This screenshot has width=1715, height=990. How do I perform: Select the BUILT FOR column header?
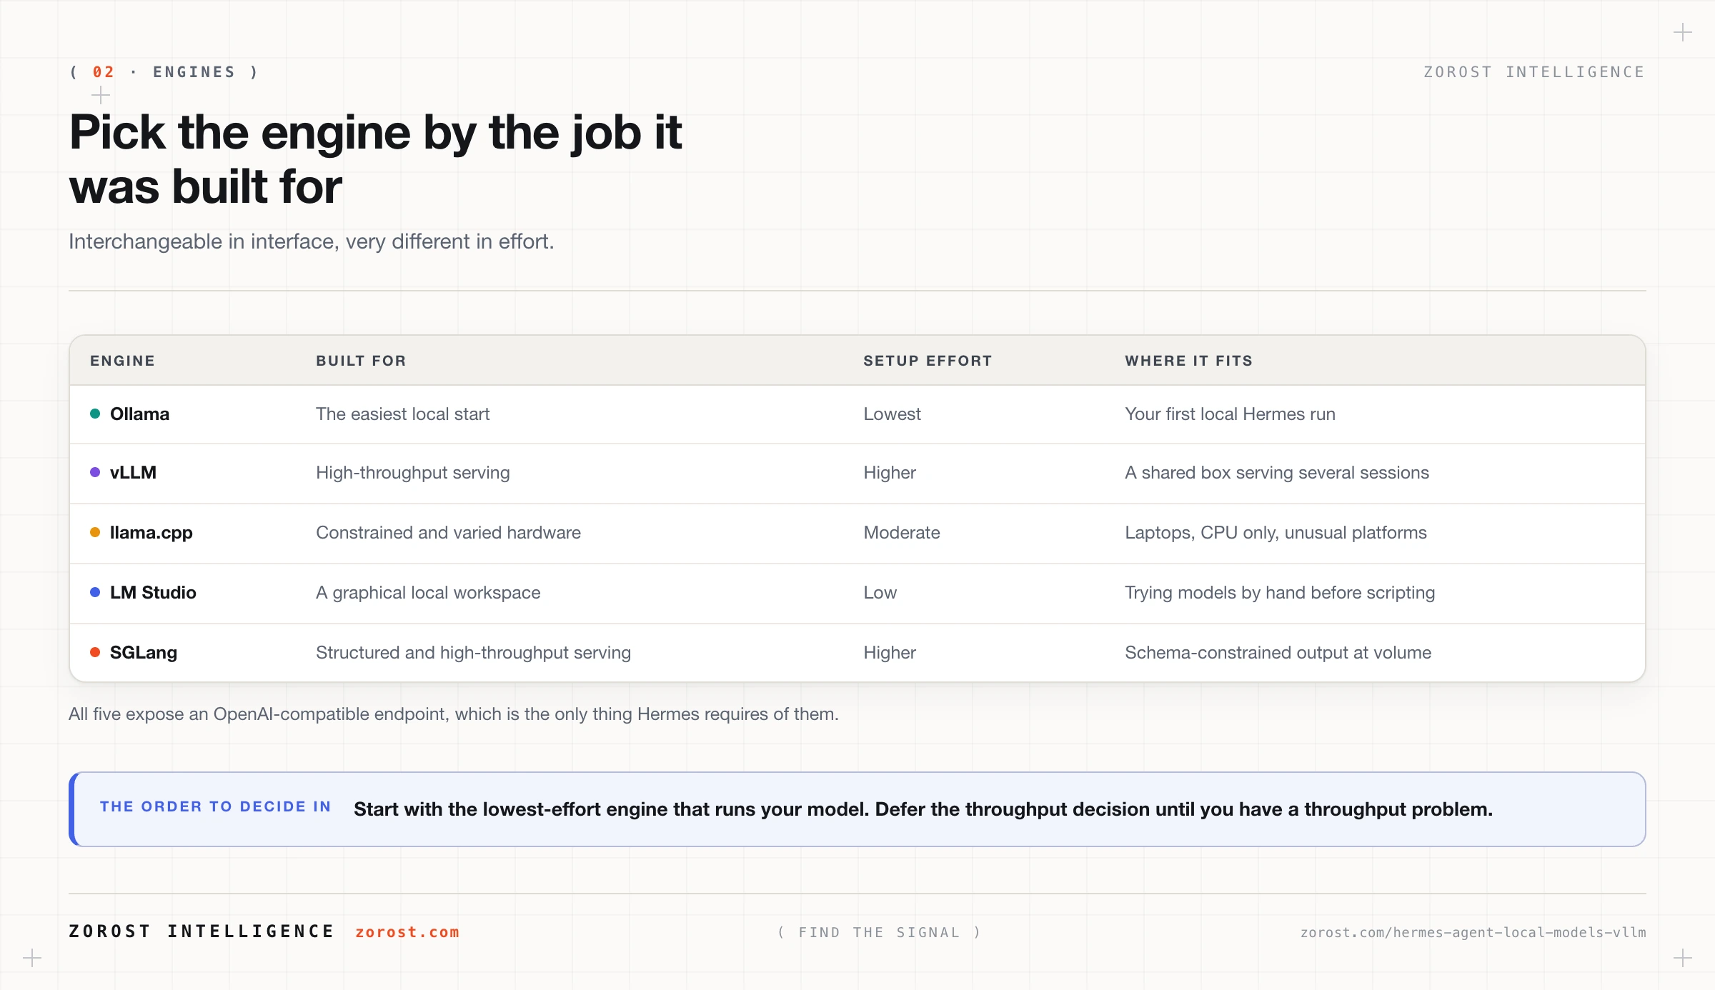pos(361,361)
